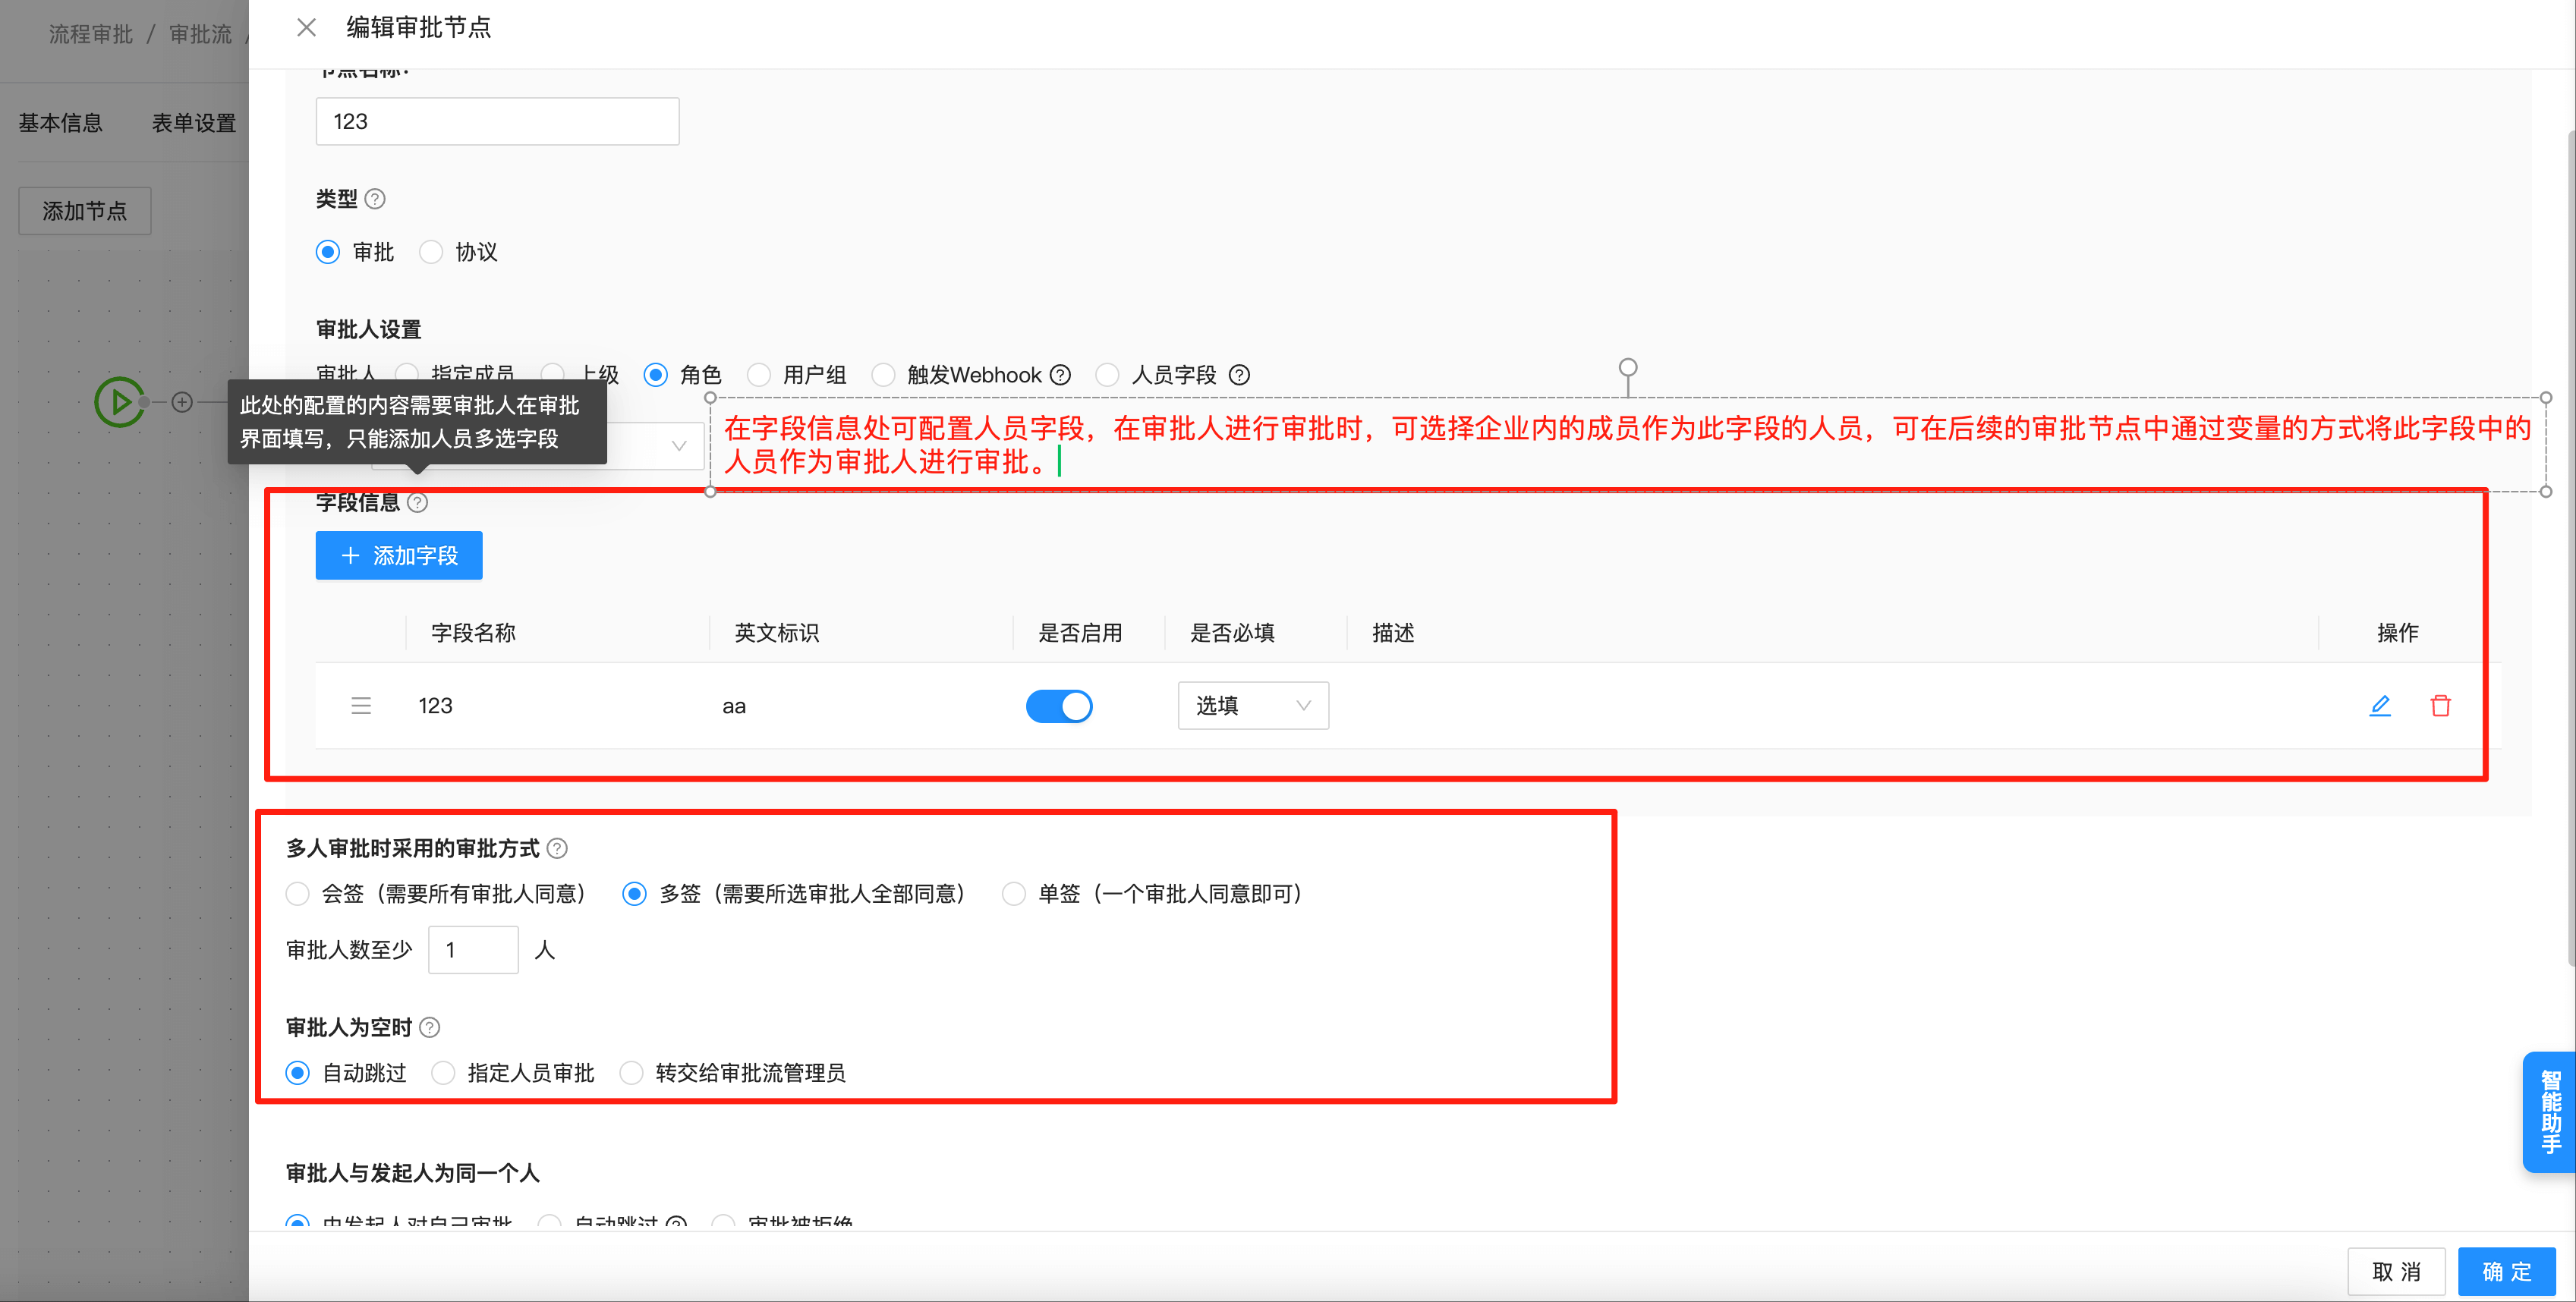Click help icon next to 类型

coord(375,199)
